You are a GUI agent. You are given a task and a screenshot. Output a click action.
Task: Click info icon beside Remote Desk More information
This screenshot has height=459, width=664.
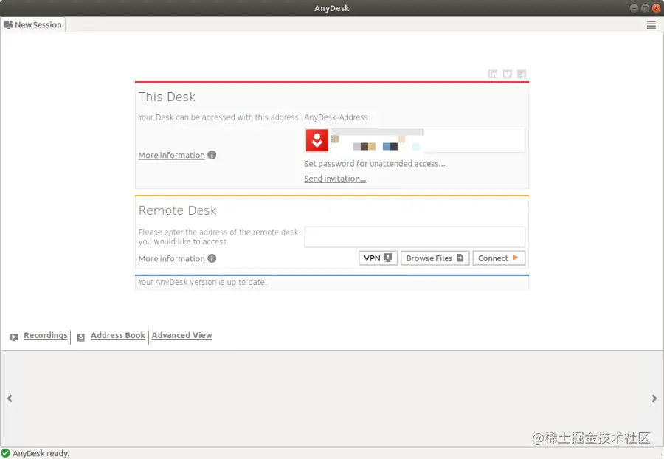pos(212,258)
